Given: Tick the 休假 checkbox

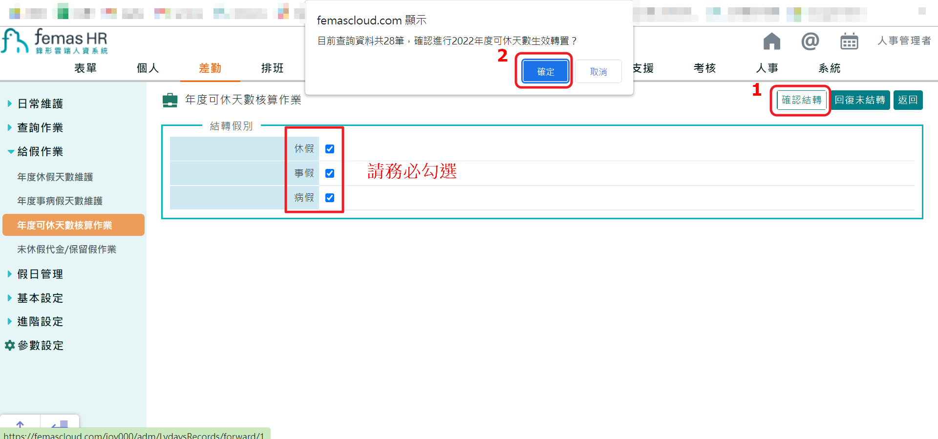Looking at the screenshot, I should tap(330, 149).
